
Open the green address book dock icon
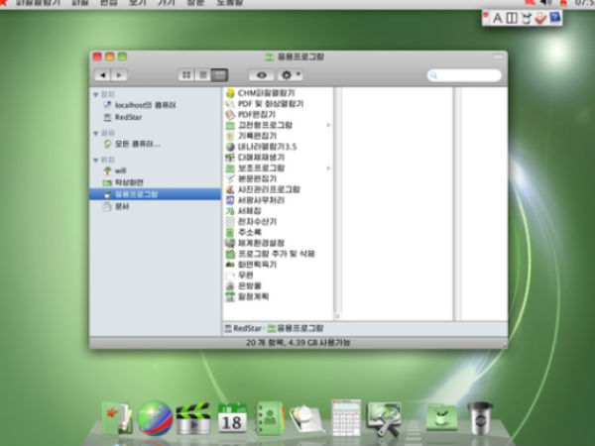pos(270,418)
